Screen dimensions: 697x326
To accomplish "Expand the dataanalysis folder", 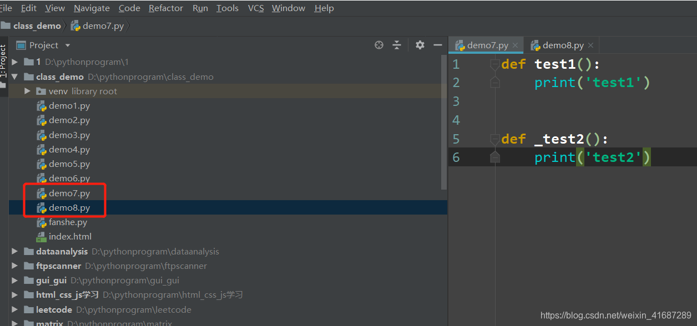I will point(15,251).
